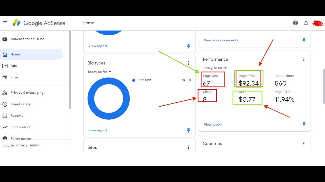Click the Impressions value 560
The width and height of the screenshot is (325, 182).
point(281,83)
